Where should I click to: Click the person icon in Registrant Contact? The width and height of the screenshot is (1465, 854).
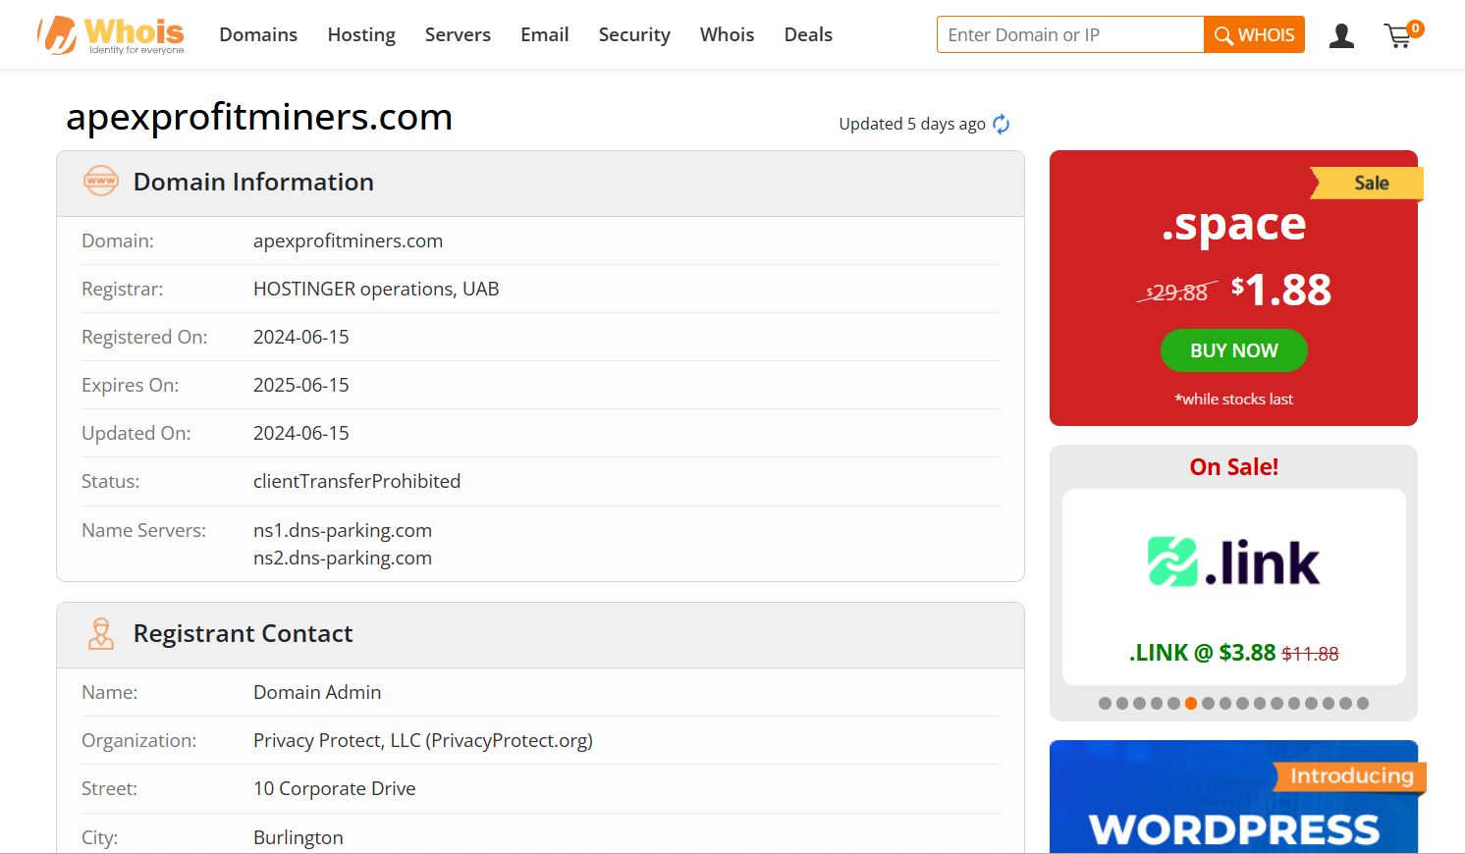coord(101,633)
